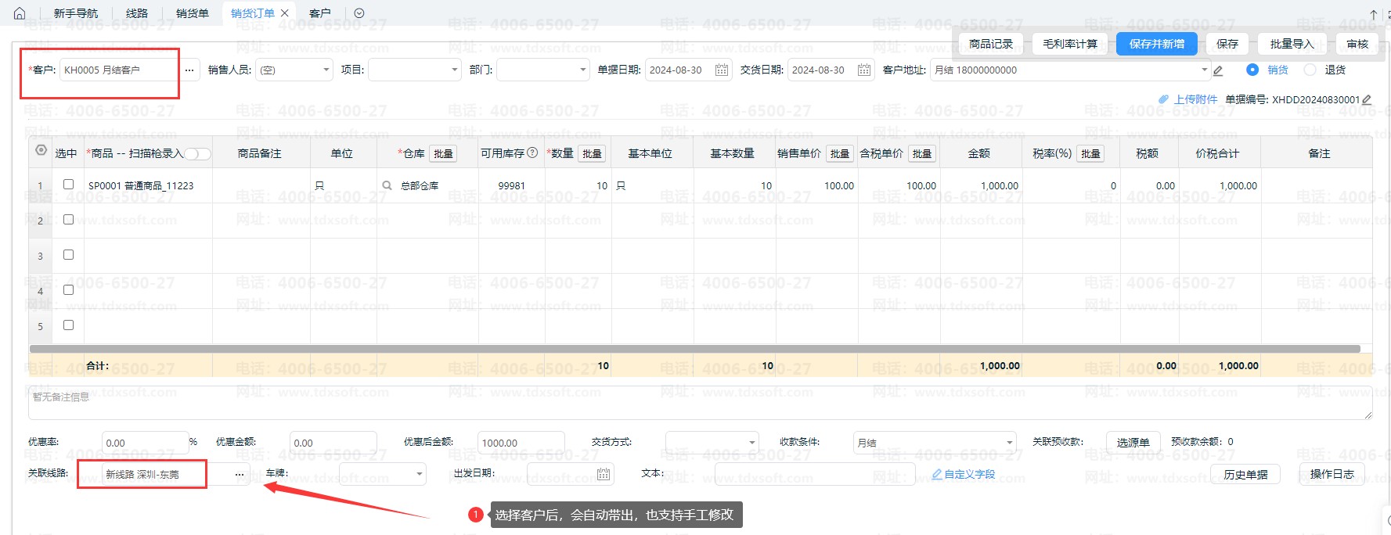Open the 单据日期 calendar picker
1391x535 pixels.
point(721,70)
